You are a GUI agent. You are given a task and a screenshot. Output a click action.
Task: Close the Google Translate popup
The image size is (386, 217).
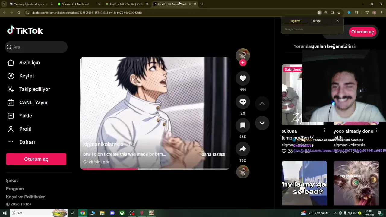337,21
